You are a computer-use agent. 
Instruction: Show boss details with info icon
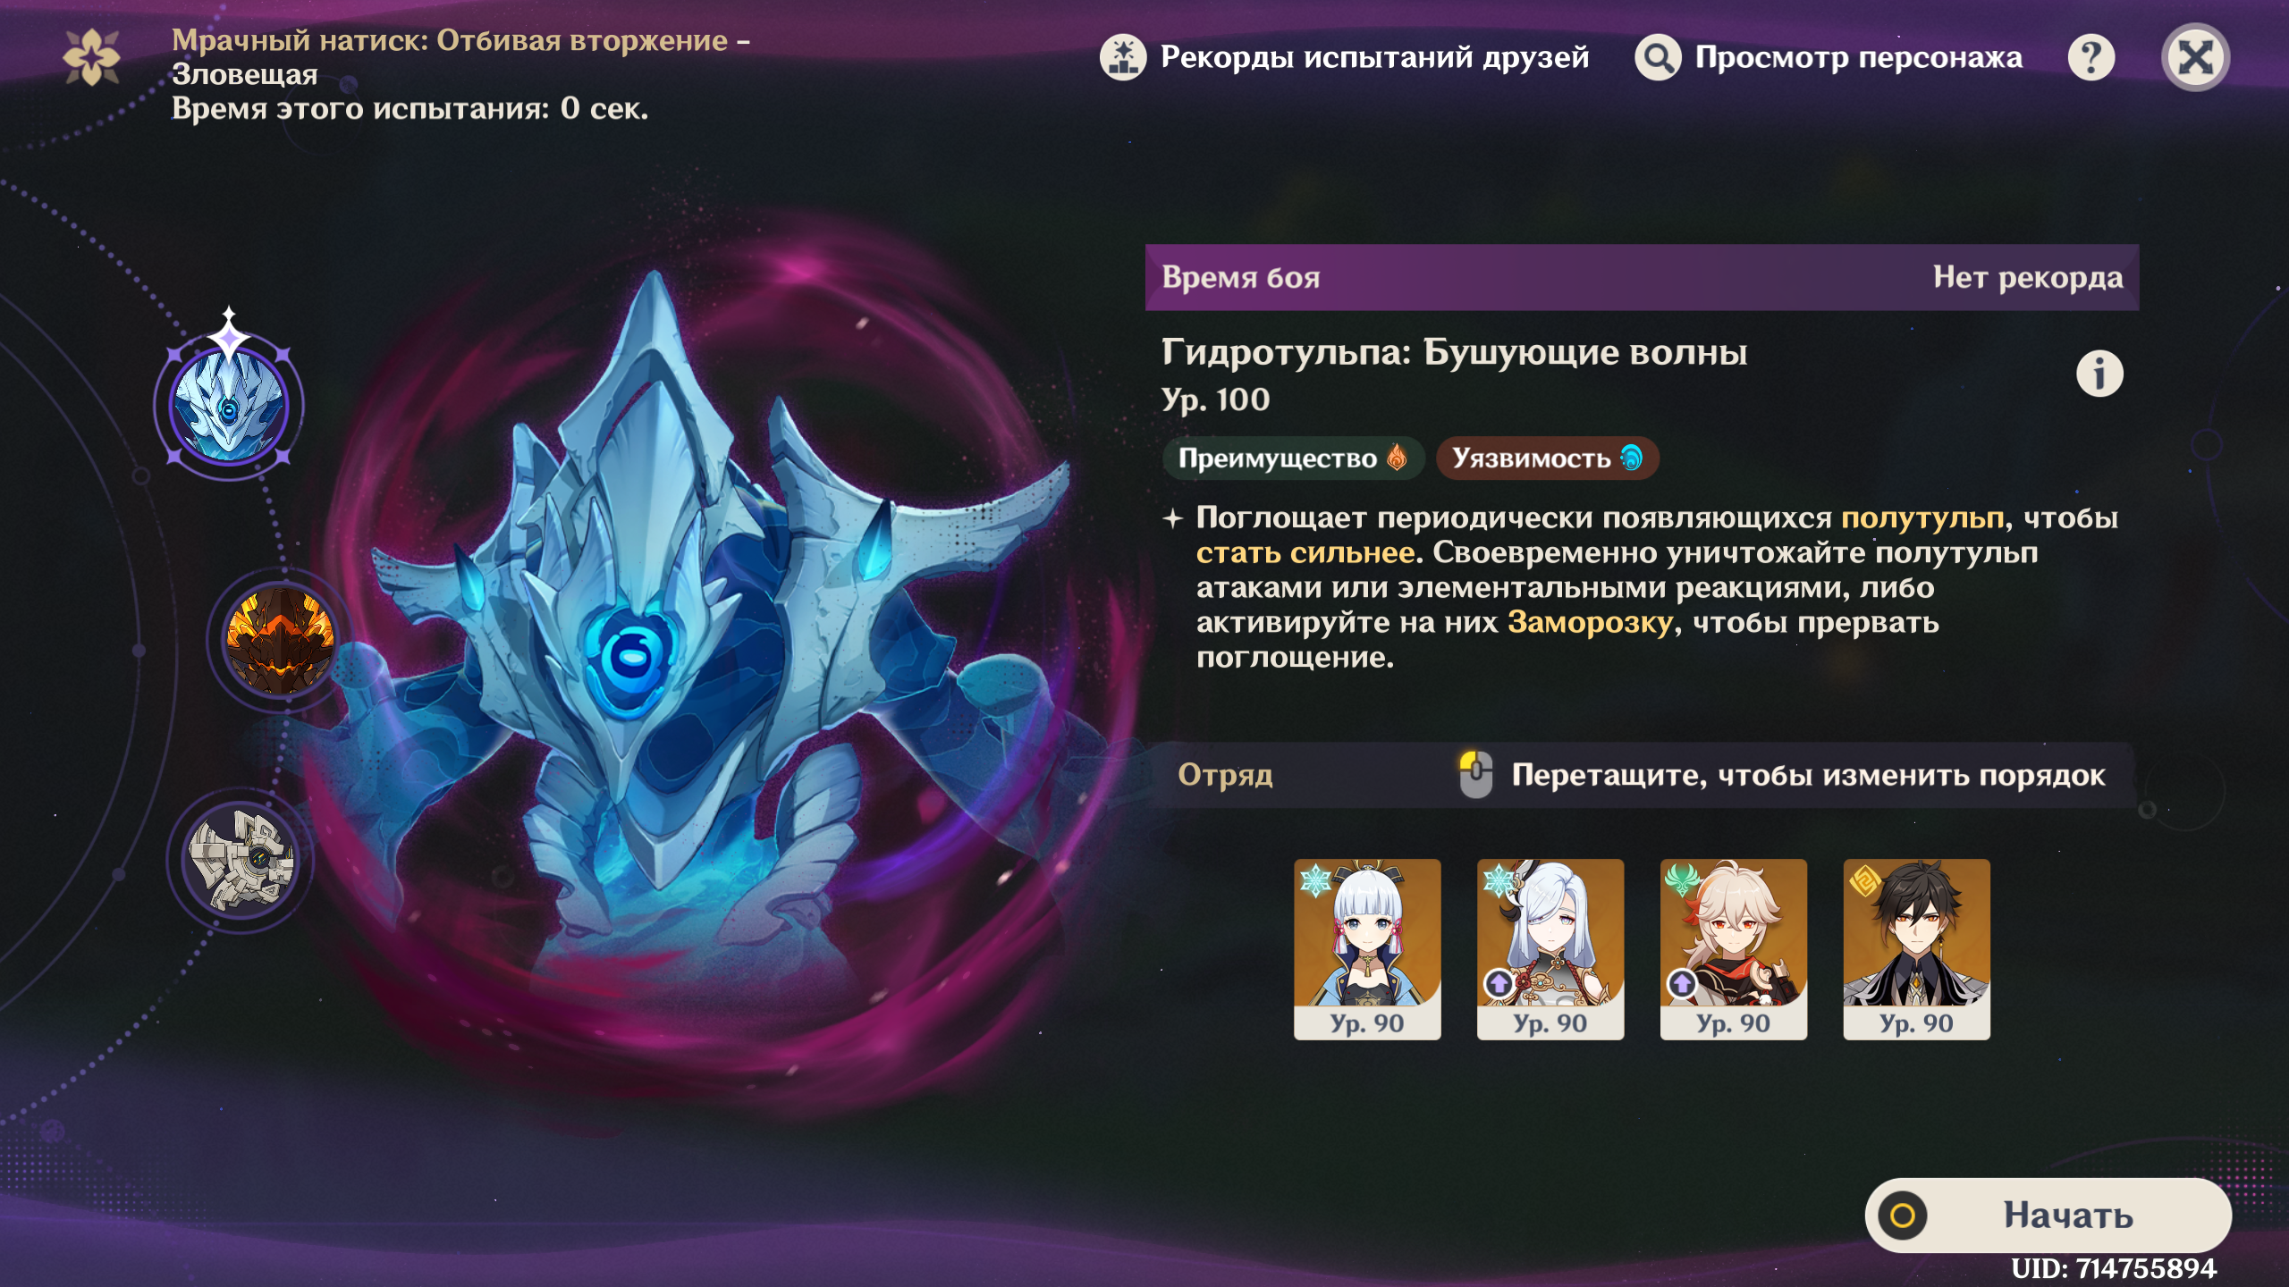pyautogui.click(x=2099, y=374)
